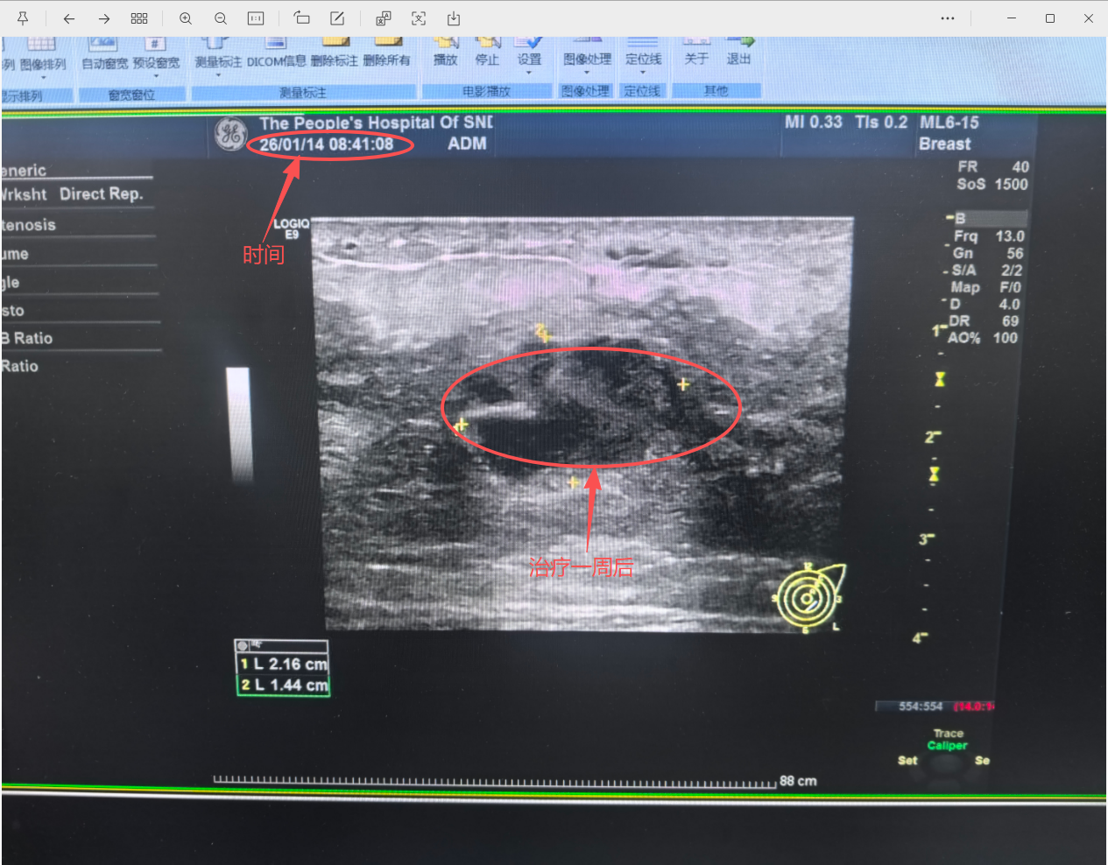Click the translate image text icon
The height and width of the screenshot is (865, 1108).
point(384,18)
